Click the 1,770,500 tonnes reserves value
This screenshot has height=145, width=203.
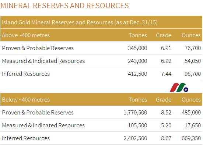pyautogui.click(x=135, y=112)
